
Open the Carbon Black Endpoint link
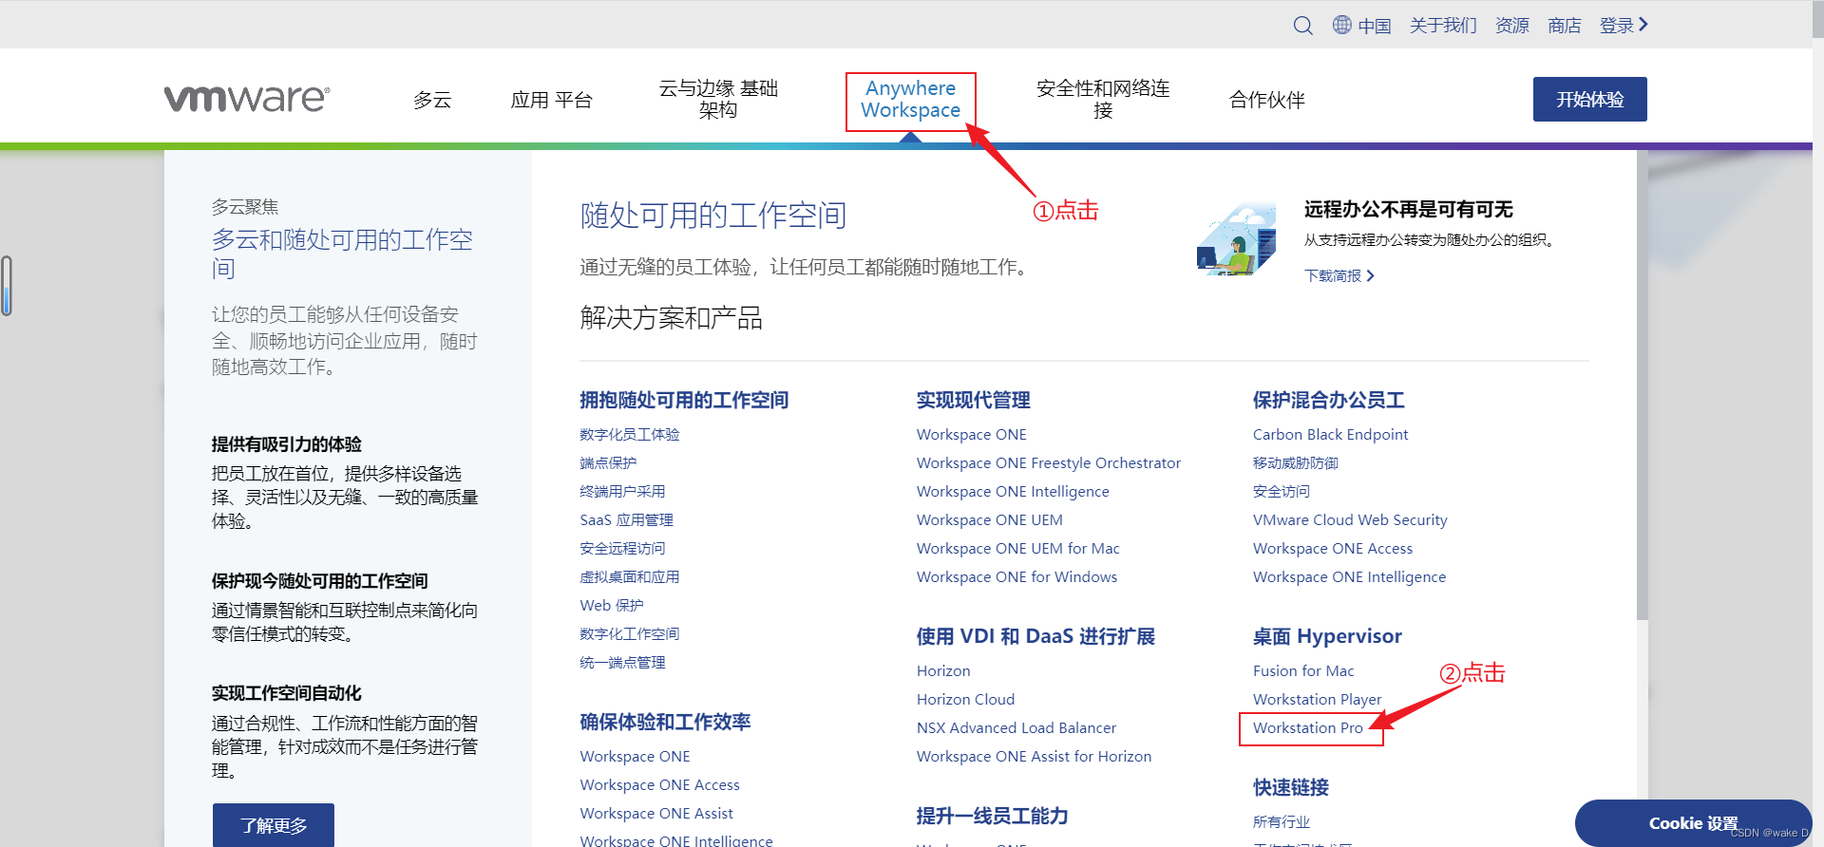click(x=1330, y=434)
